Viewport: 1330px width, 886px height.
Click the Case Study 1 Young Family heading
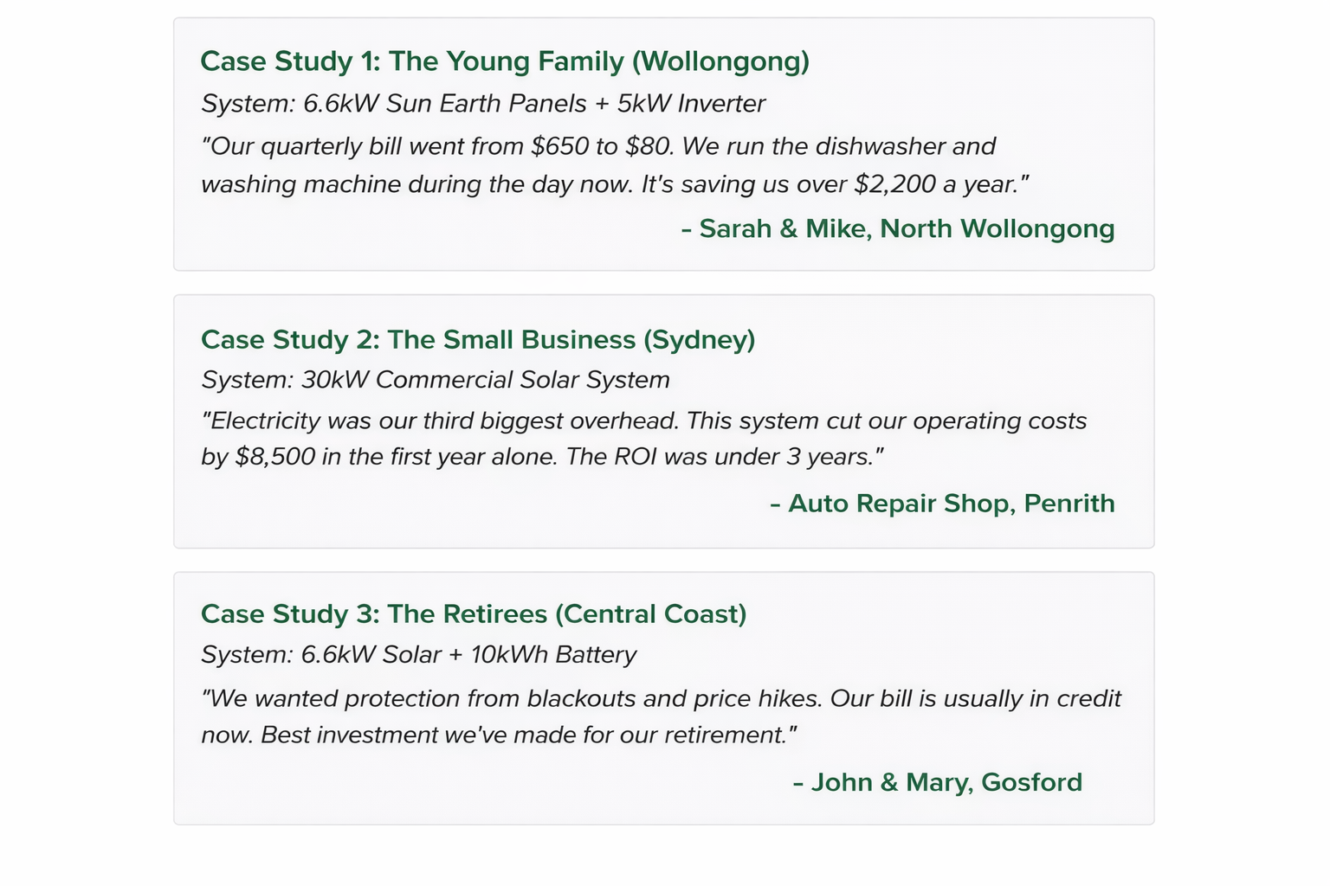[x=505, y=61]
